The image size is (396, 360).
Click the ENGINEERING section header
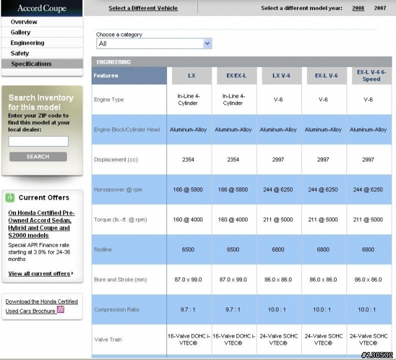click(x=242, y=62)
